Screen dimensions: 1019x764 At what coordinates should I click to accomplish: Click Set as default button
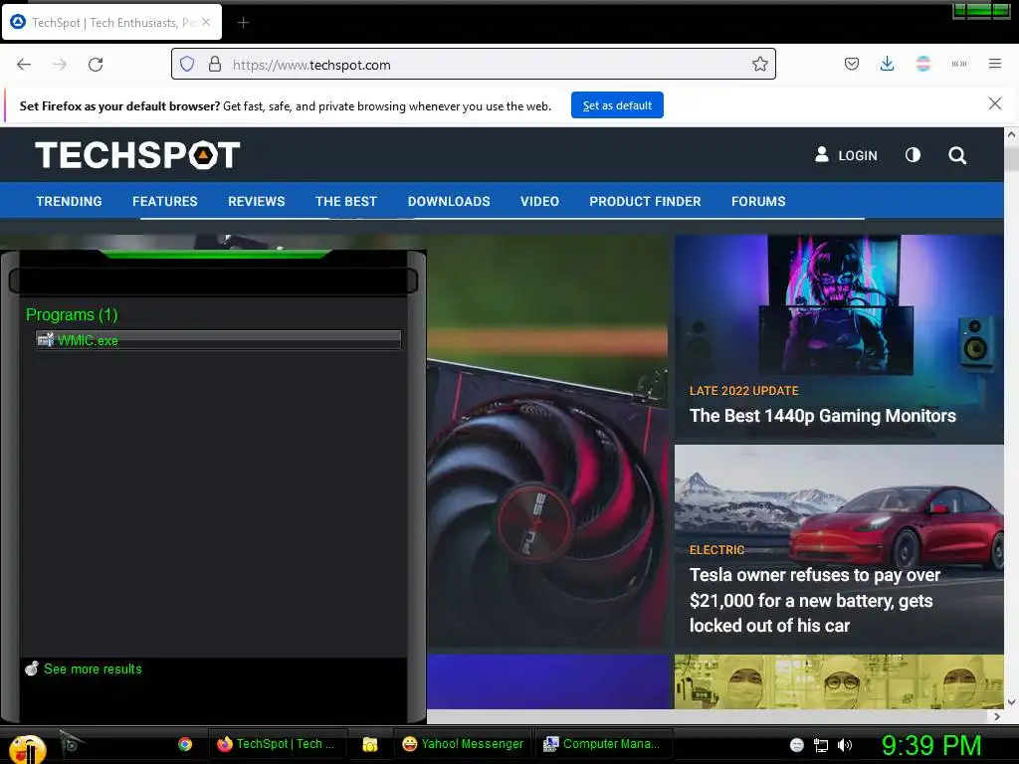point(617,105)
